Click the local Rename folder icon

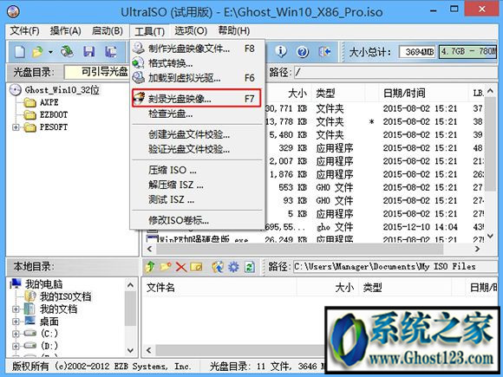point(197,267)
